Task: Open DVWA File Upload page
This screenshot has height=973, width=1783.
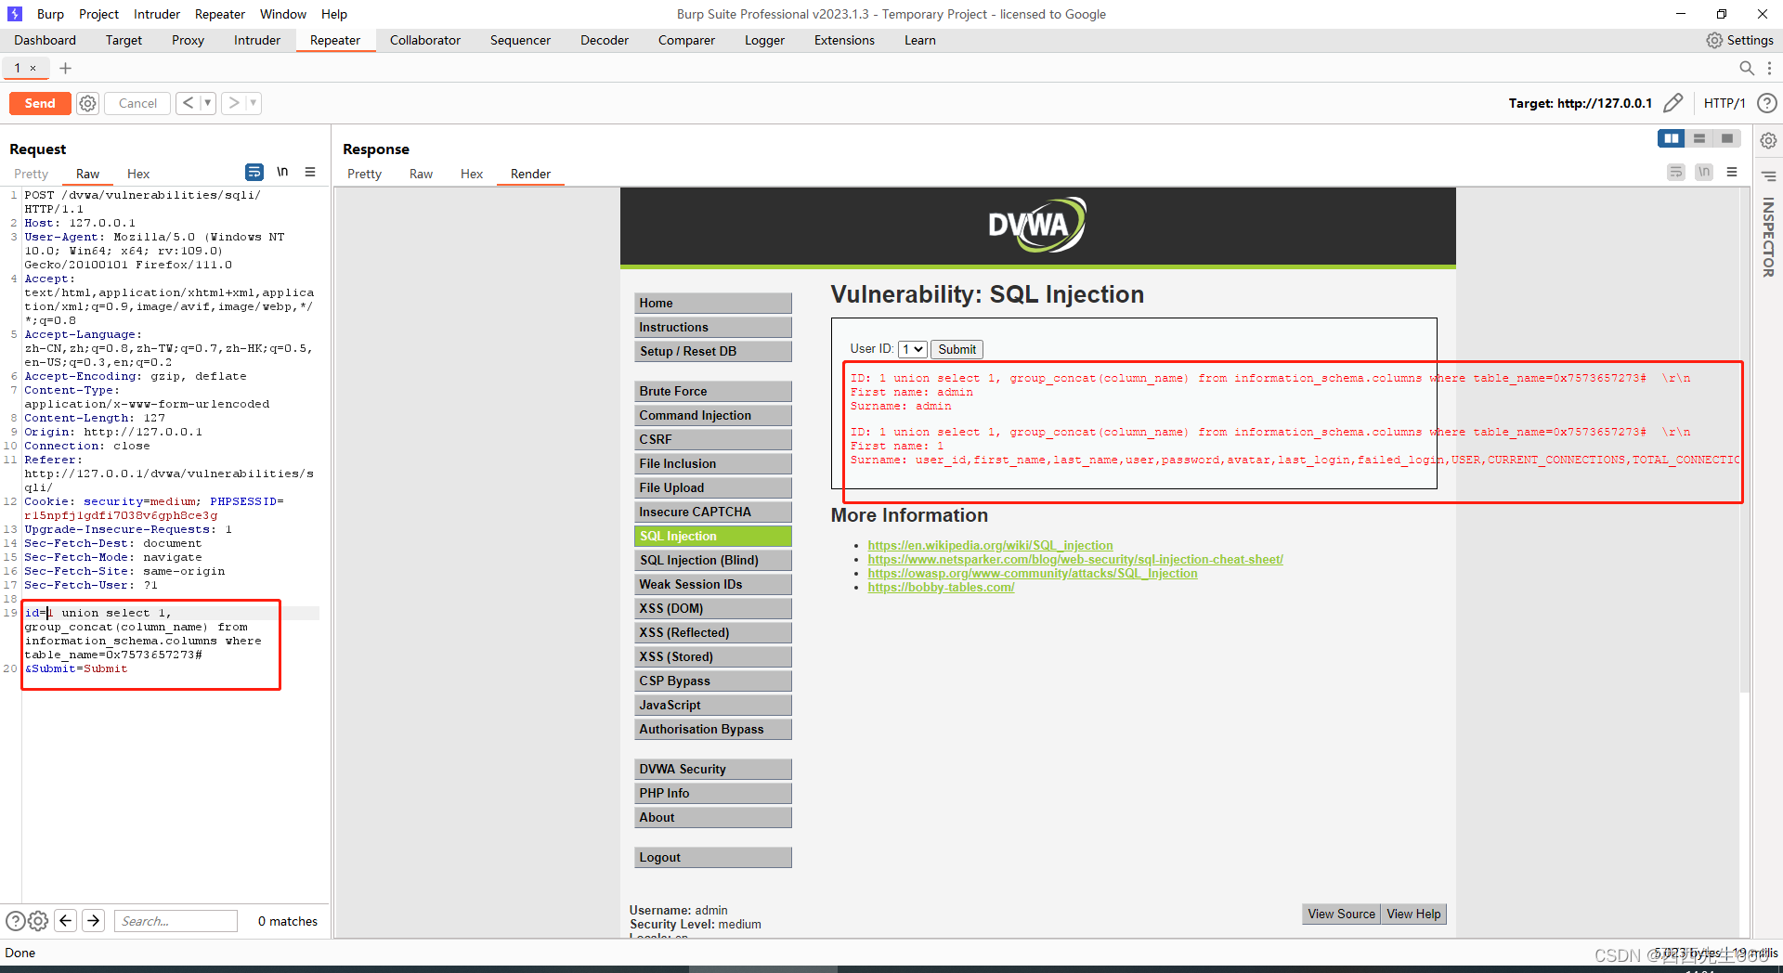Action: (713, 487)
